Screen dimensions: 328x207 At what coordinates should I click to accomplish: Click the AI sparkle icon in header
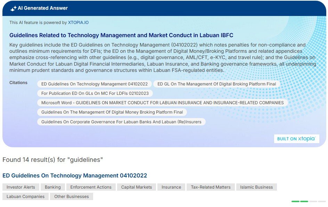(x=13, y=8)
